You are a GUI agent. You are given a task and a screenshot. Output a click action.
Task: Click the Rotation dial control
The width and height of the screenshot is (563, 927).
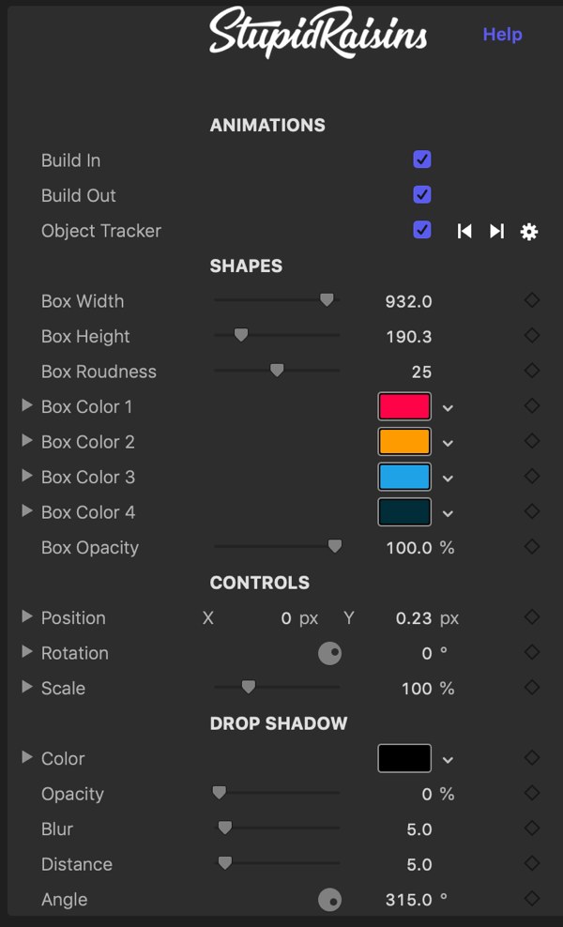pyautogui.click(x=329, y=653)
